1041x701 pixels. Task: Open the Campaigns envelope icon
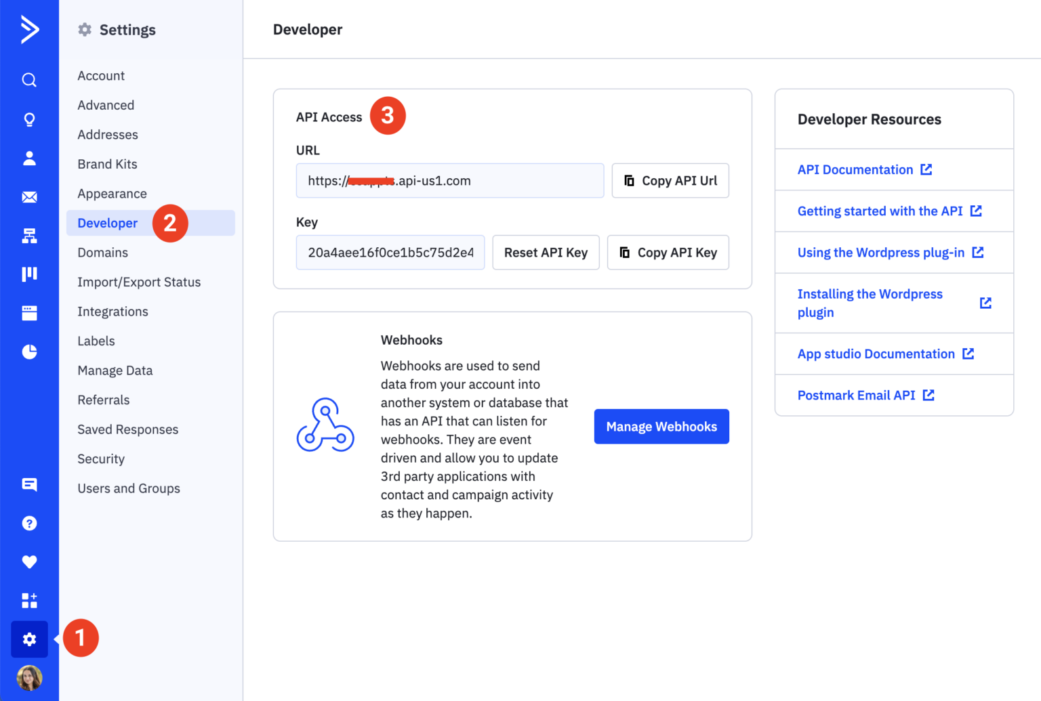(x=29, y=197)
